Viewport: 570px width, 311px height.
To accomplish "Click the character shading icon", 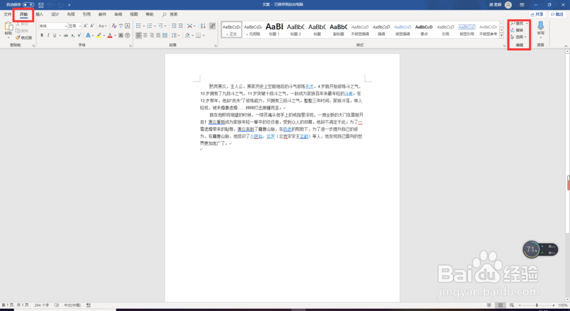I will [x=121, y=35].
